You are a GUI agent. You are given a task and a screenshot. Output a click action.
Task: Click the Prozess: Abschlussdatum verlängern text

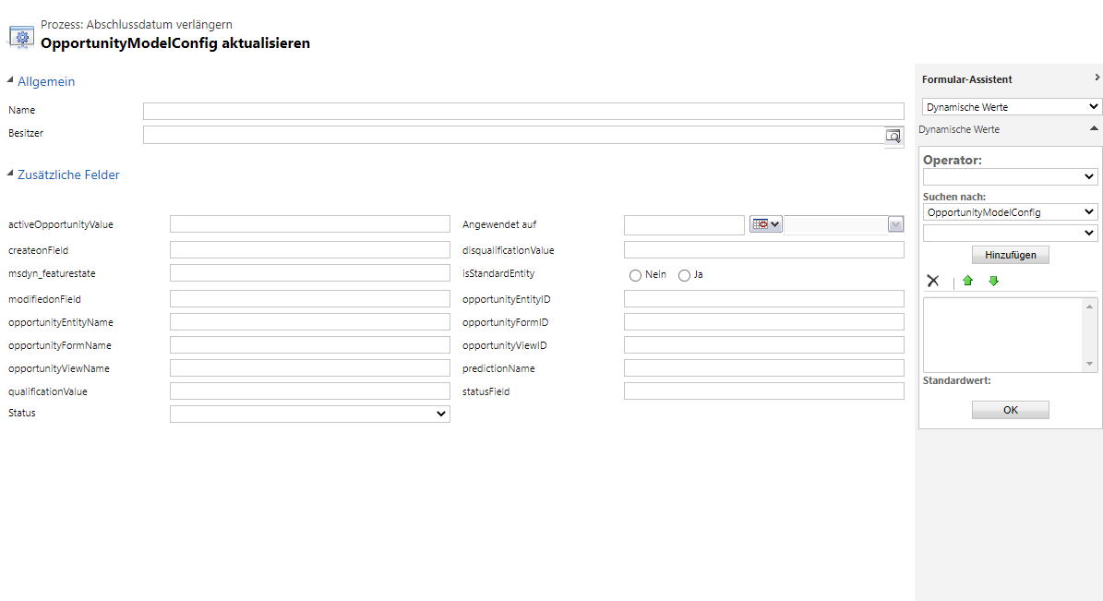click(137, 25)
